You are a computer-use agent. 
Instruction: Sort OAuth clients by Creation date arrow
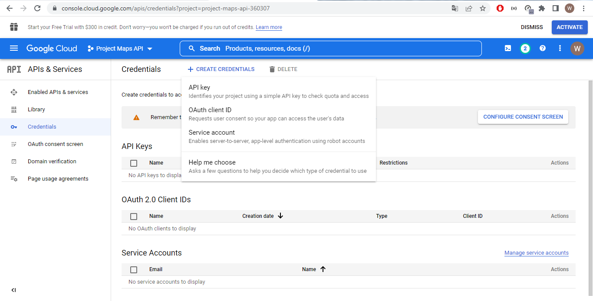coord(280,216)
